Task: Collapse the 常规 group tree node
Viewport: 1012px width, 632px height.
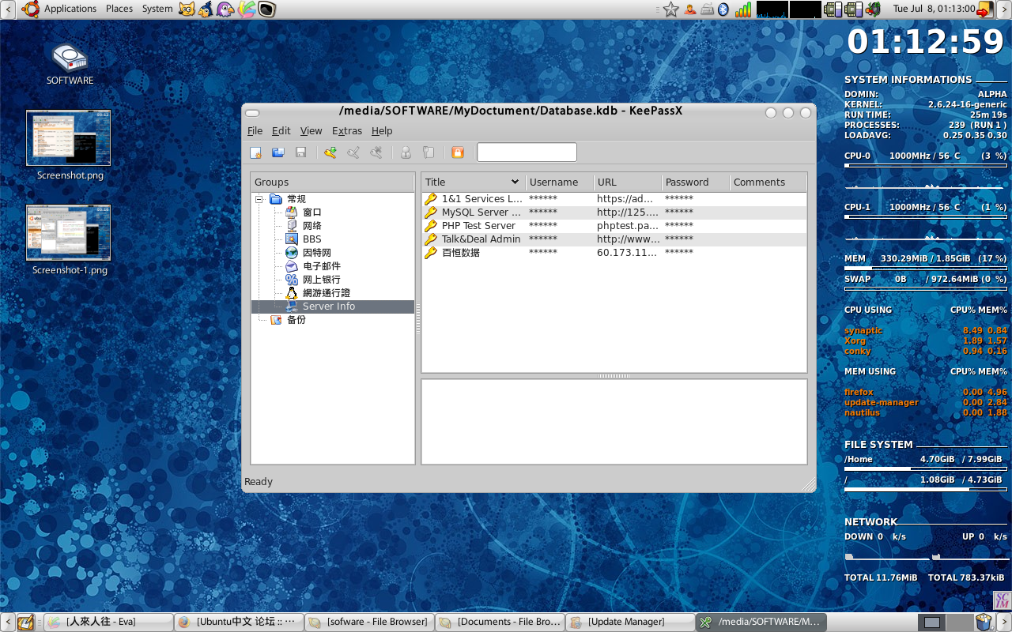Action: point(259,199)
